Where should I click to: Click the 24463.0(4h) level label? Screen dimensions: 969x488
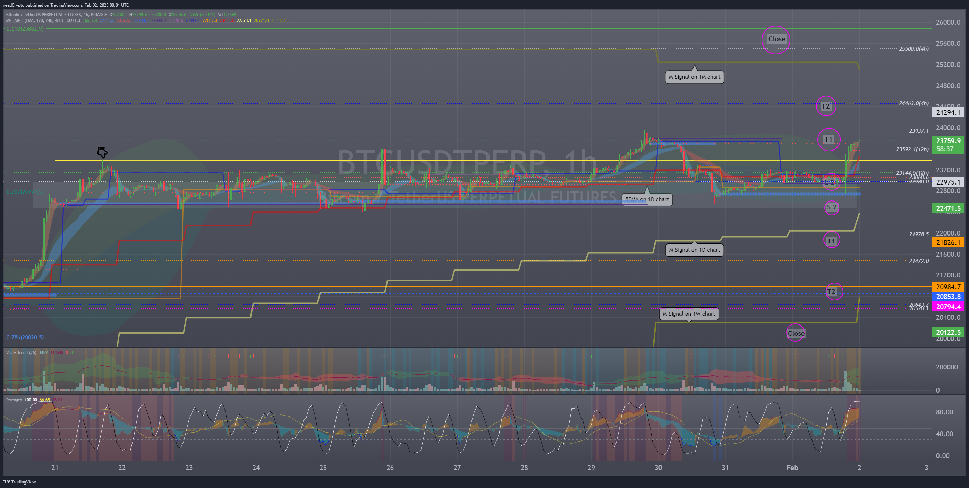point(913,103)
